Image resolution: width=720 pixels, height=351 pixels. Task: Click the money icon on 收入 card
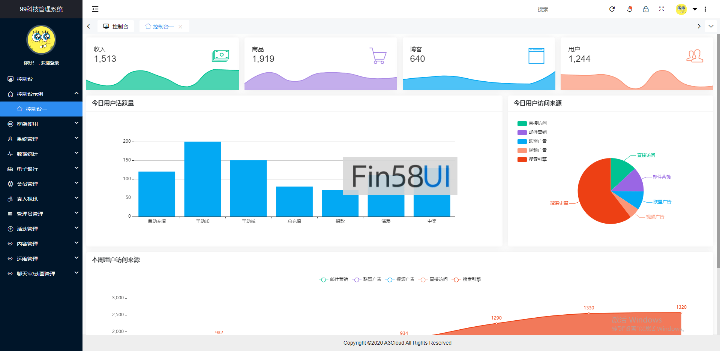point(220,56)
